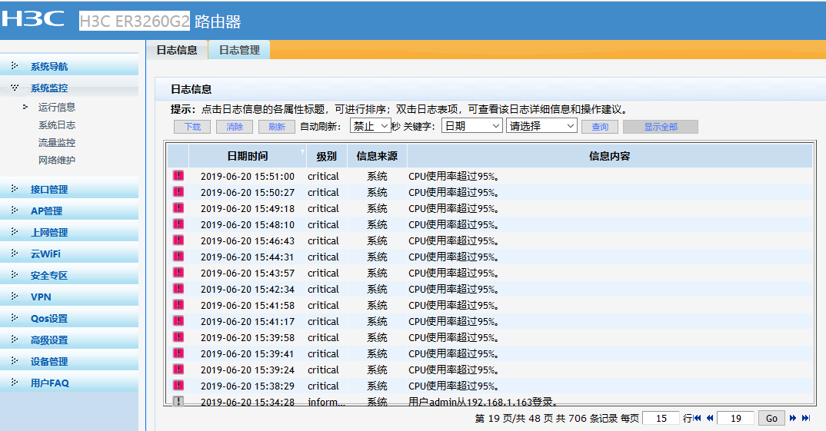Screen dimensions: 826x431
Task: Select timestamp 2019-06-20 15:44:31
Action: click(x=248, y=257)
